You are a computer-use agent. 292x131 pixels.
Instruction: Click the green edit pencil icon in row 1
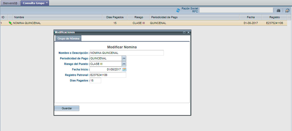(x=10, y=23)
